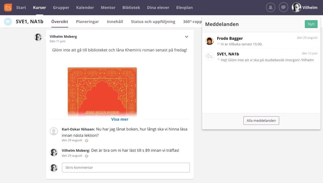Open the Grupper menu

(x=61, y=8)
